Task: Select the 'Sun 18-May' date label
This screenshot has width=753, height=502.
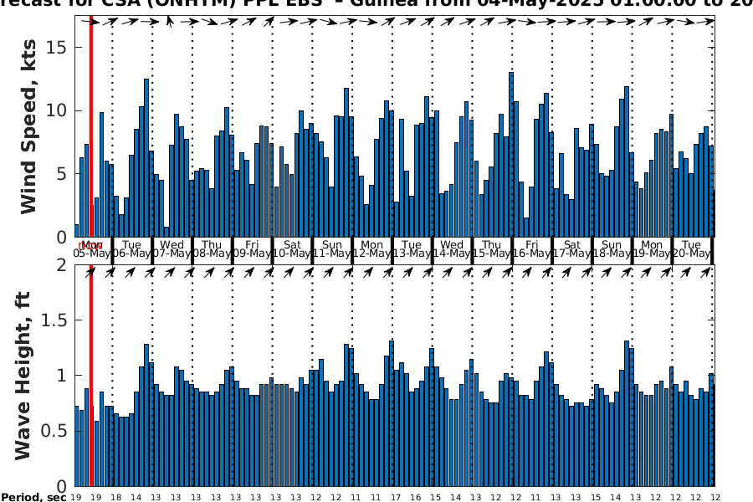Action: tap(612, 248)
